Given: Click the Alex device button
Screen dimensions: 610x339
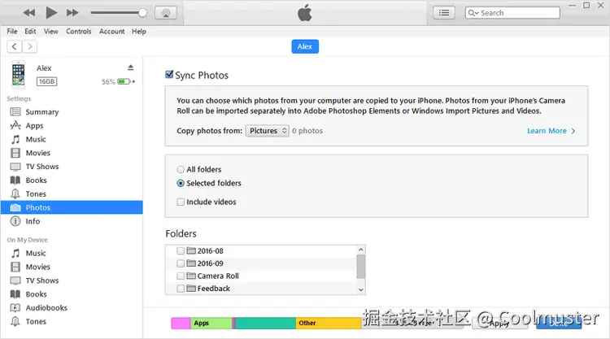Looking at the screenshot, I should [x=305, y=46].
